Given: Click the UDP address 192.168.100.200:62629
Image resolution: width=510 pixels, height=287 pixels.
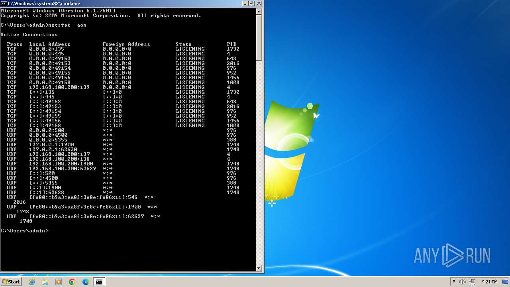Looking at the screenshot, I should [63, 169].
